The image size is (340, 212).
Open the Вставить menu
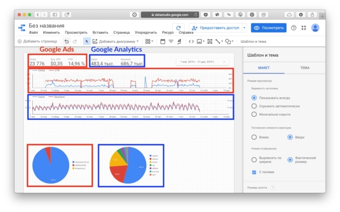point(100,32)
